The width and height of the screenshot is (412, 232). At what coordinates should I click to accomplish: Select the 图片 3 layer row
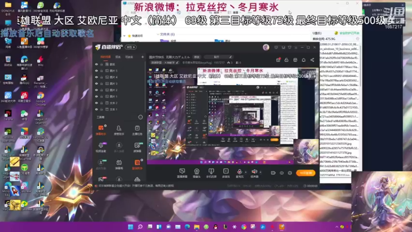119,84
